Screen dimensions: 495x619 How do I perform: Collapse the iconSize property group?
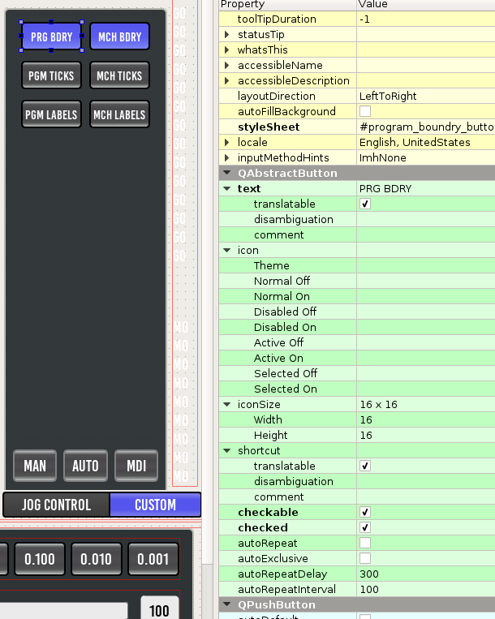point(227,404)
